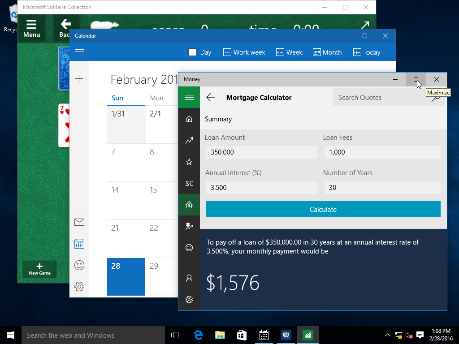Add new event in Calendar
Viewport: 459px width, 344px height.
79,79
